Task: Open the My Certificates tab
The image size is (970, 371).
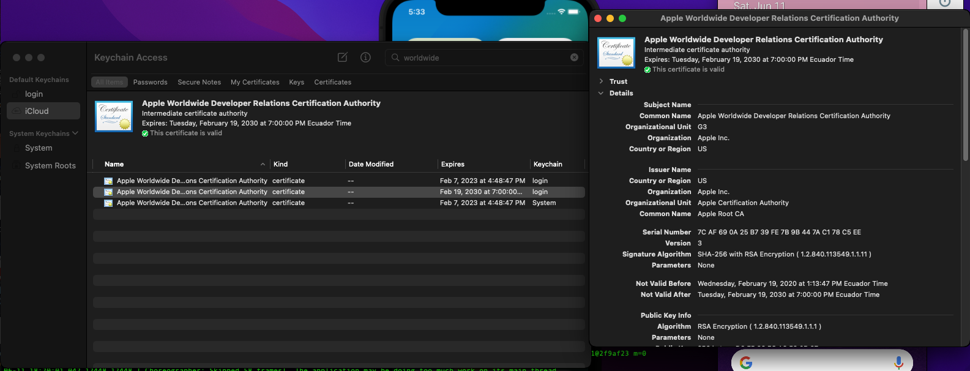Action: pyautogui.click(x=255, y=82)
